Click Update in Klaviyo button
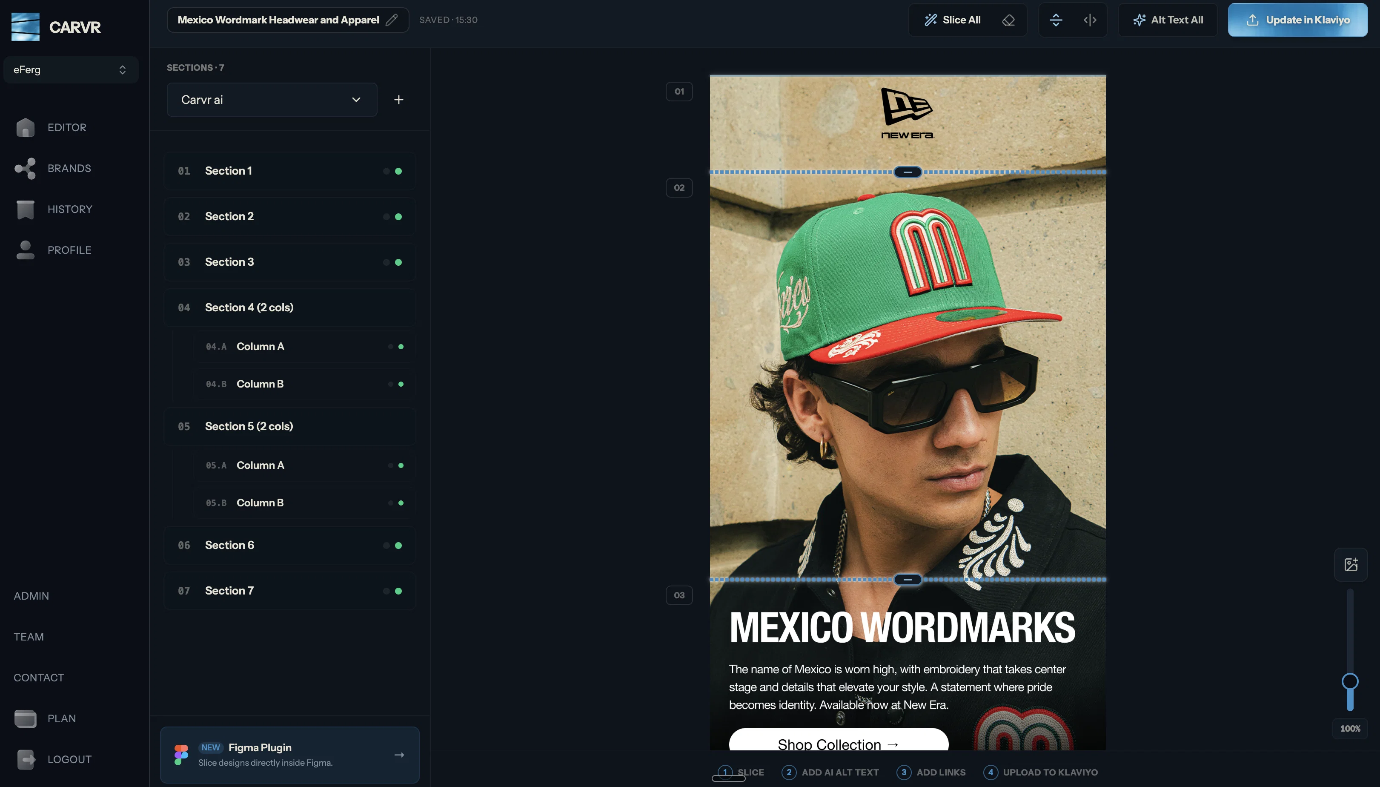Viewport: 1380px width, 787px height. [x=1297, y=20]
